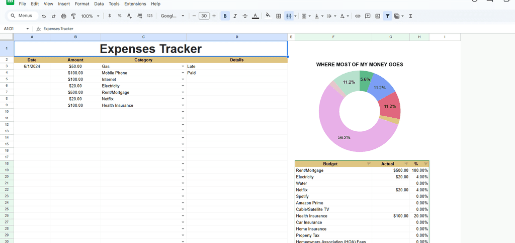Select the Late details cell
This screenshot has height=243, width=515.
237,67
